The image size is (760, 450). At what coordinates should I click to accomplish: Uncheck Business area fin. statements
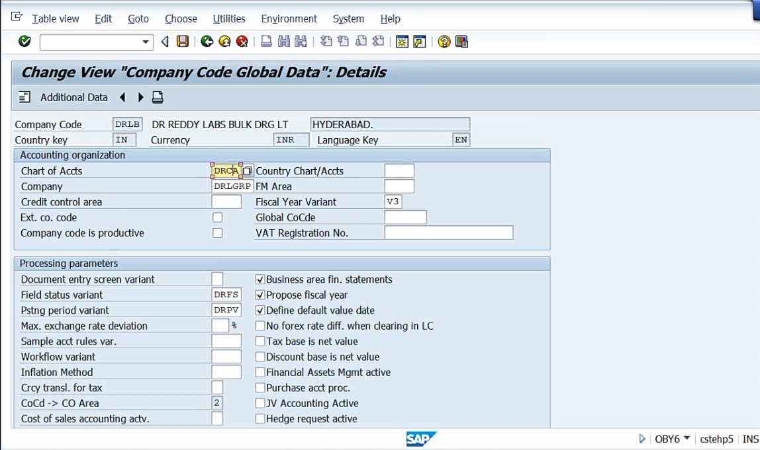[260, 280]
